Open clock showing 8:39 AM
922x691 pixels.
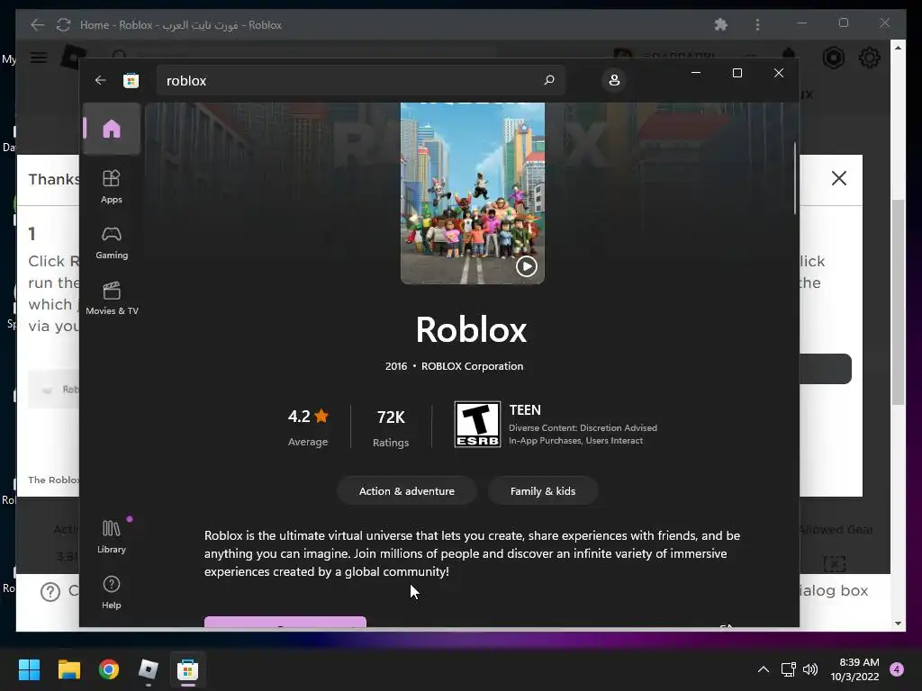[x=855, y=669]
